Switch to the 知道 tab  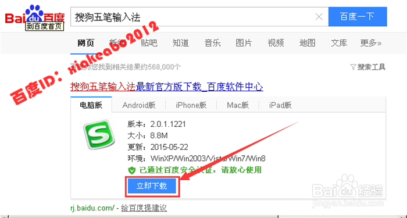tap(181, 43)
